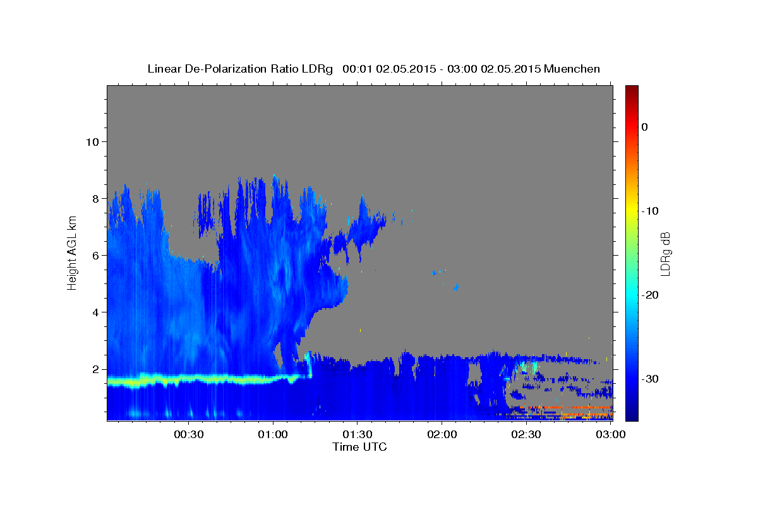Click the height tick label 10
758x505 pixels.
(x=92, y=141)
